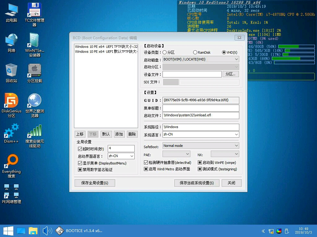The height and width of the screenshot is (237, 317).
Task: Launch Everything 搜索 shortcut
Action: 11,166
